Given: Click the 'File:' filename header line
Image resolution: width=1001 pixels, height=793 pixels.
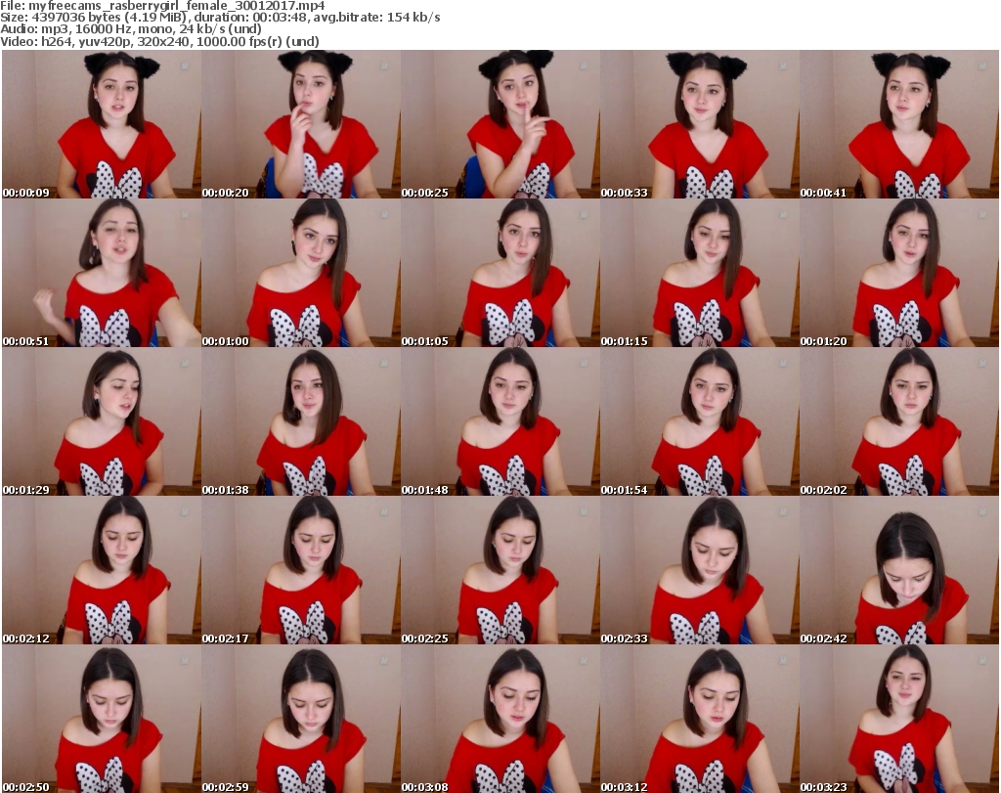Looking at the screenshot, I should pyautogui.click(x=163, y=6).
